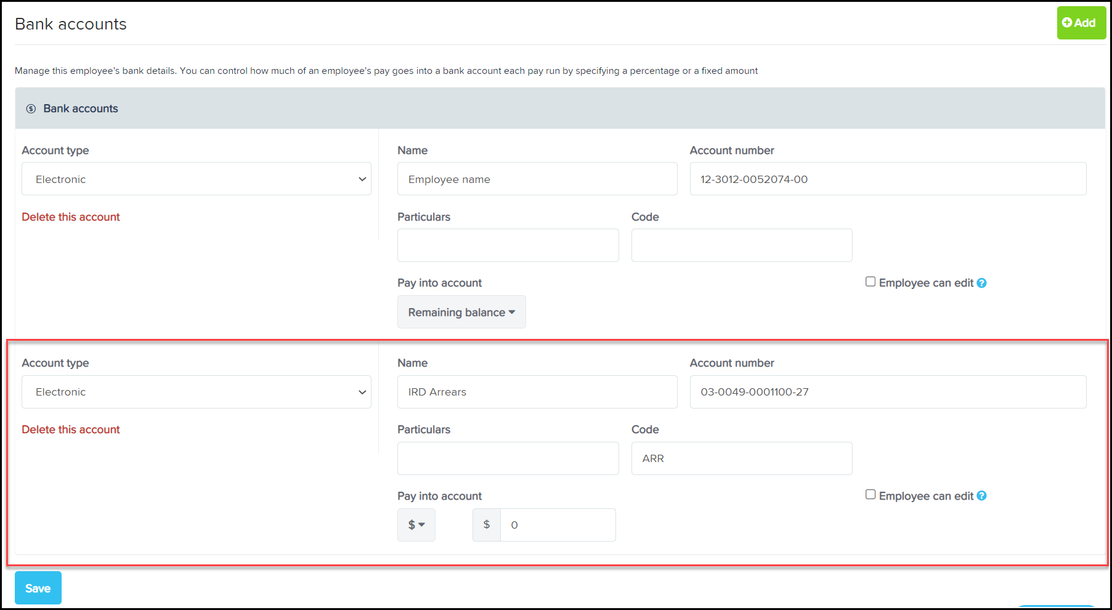Click the IRD Arrears name field

[537, 392]
